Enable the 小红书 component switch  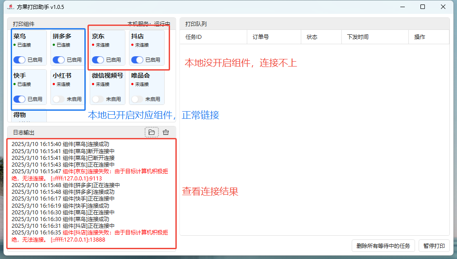tap(58, 99)
